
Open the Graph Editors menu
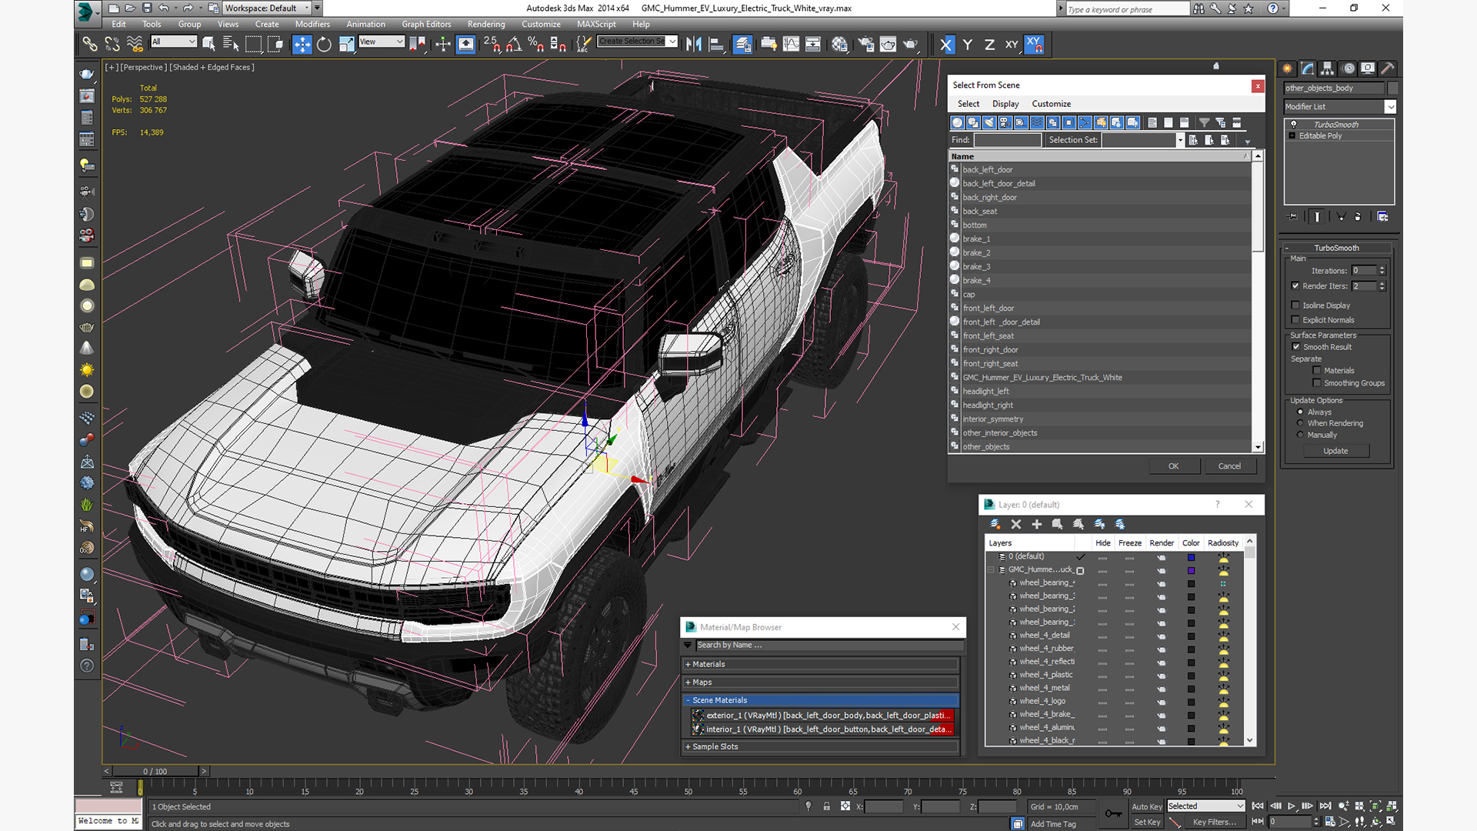tap(426, 25)
